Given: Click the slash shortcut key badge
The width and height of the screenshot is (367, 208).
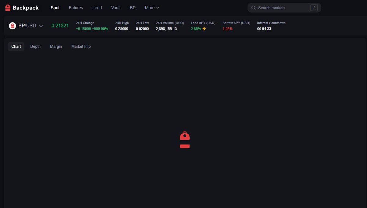Looking at the screenshot, I should pyautogui.click(x=314, y=8).
